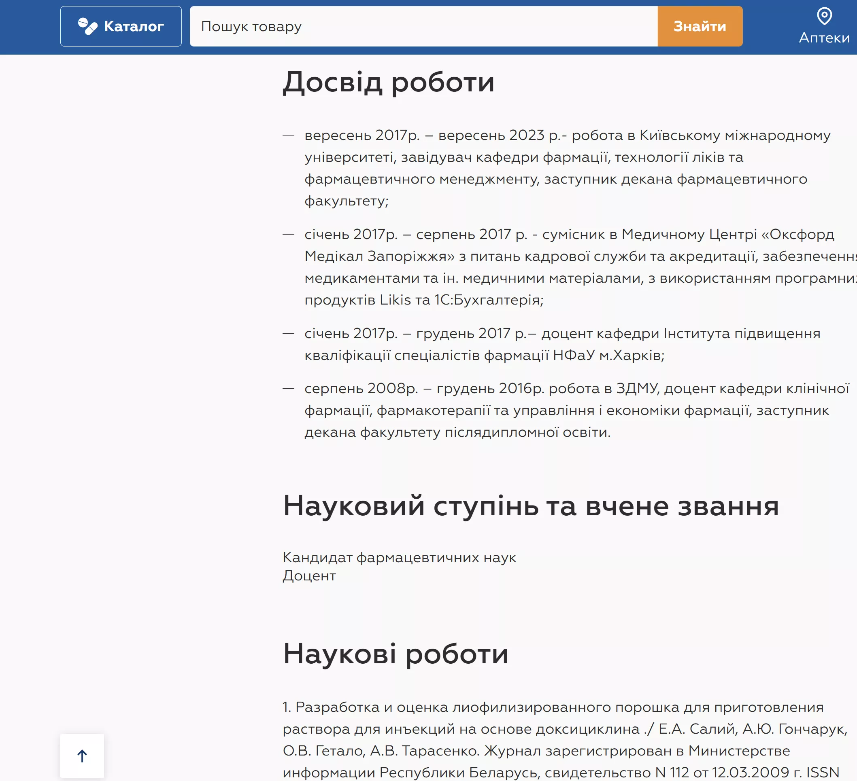Click the pills icon in Каталог button

pyautogui.click(x=87, y=26)
